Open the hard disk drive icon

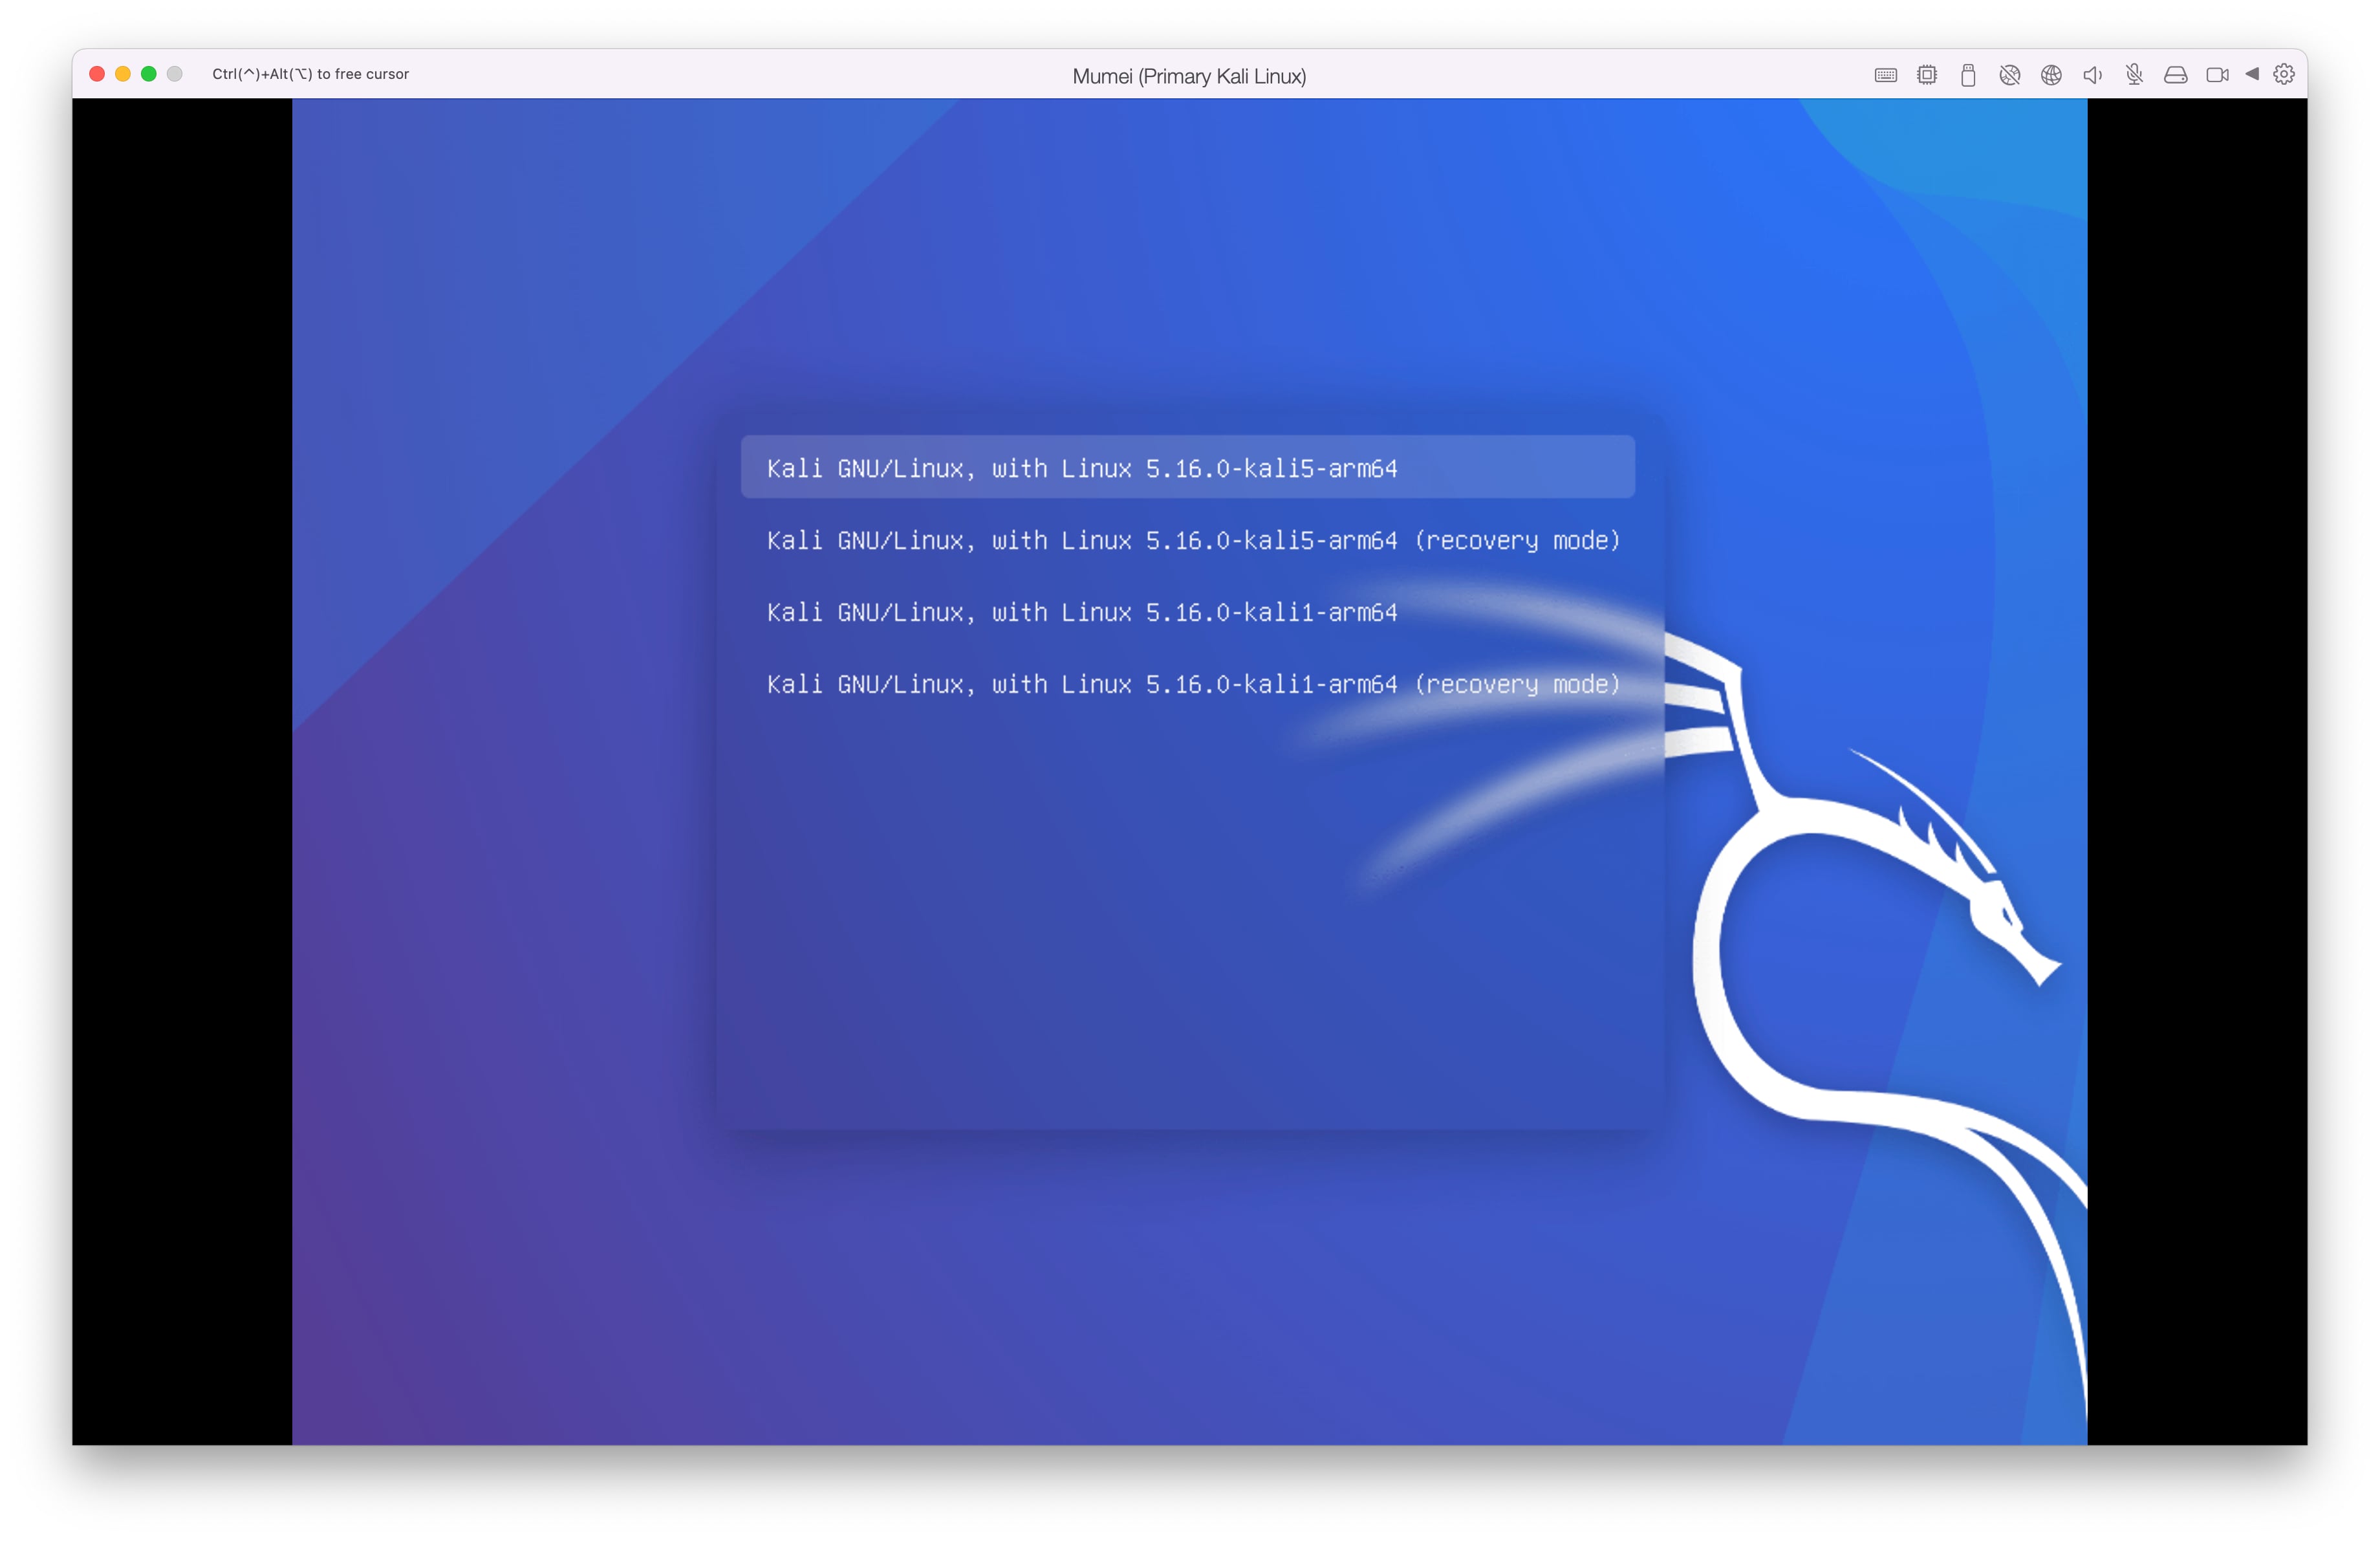[2175, 75]
